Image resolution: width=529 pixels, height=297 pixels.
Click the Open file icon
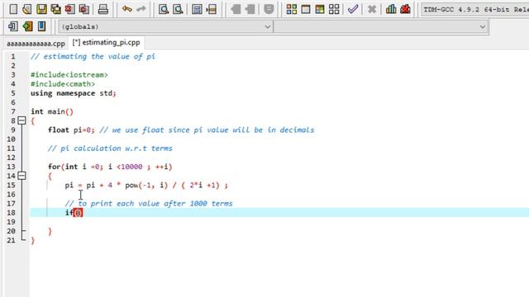coord(27,9)
